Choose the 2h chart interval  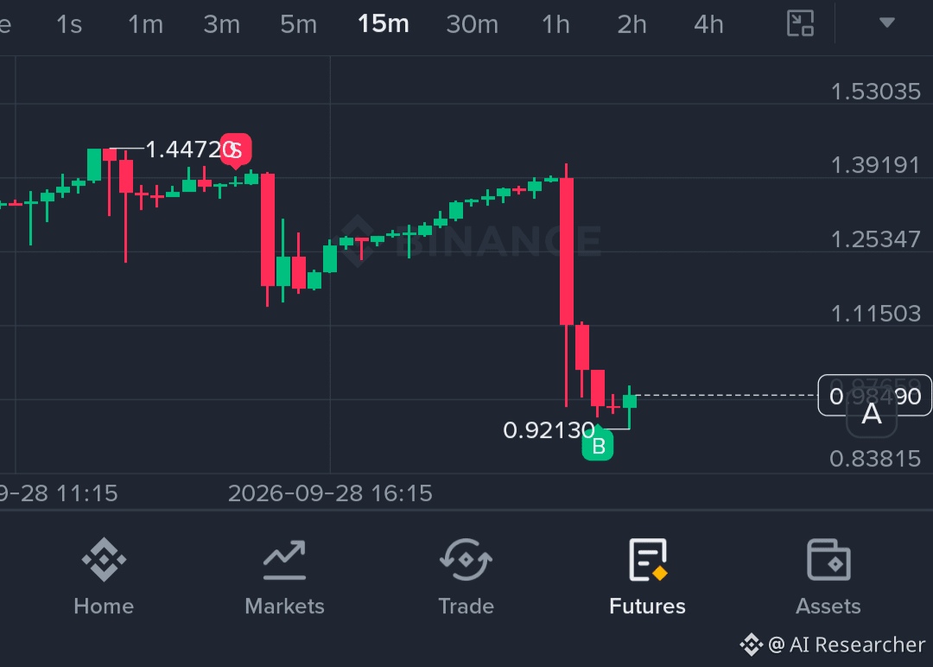[x=632, y=24]
